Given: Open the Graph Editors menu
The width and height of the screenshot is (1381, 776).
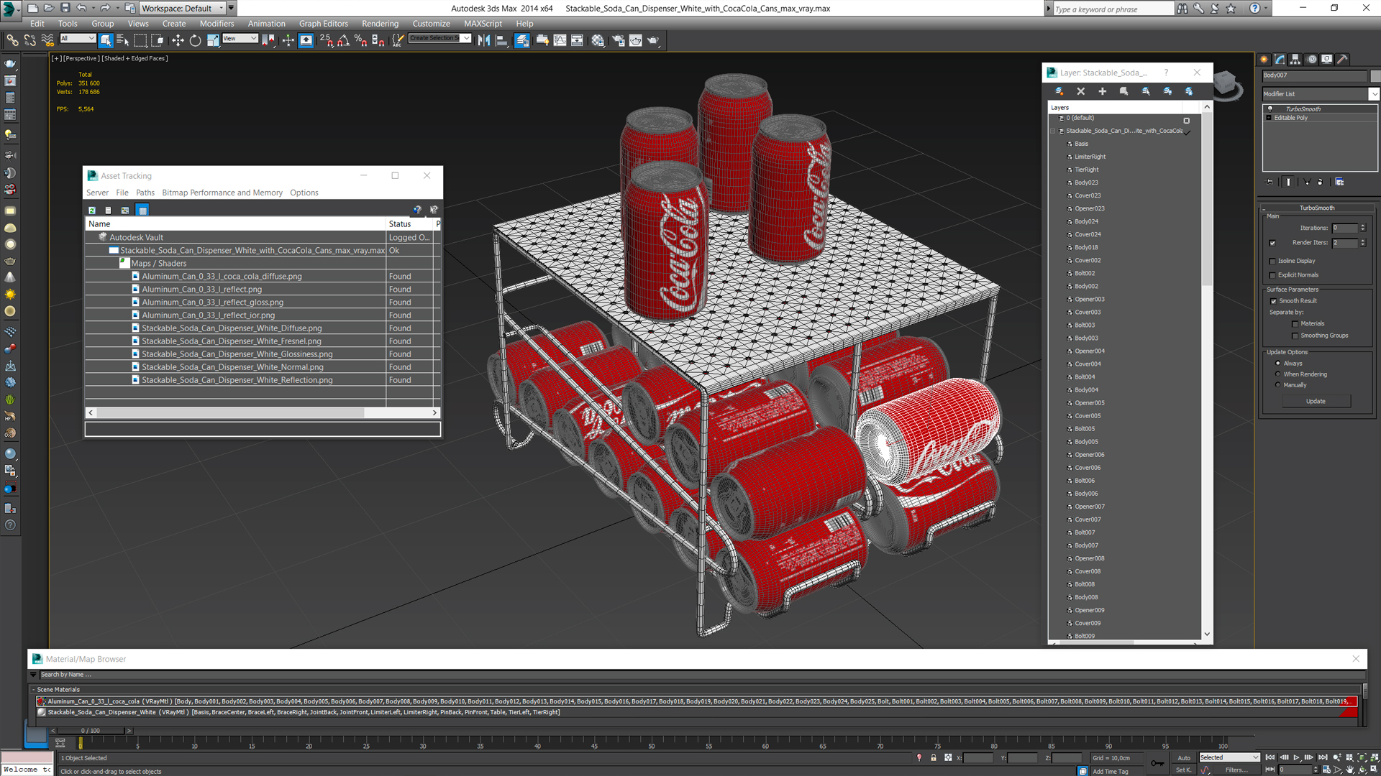Looking at the screenshot, I should pos(323,24).
